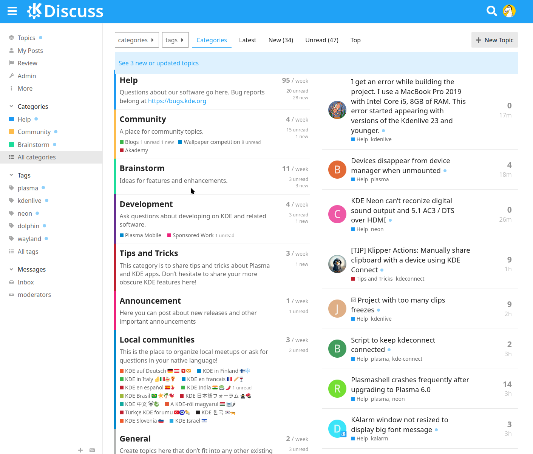533x454 pixels.
Task: Click the keyboard shortcuts icon at sidebar bottom
Action: click(92, 450)
